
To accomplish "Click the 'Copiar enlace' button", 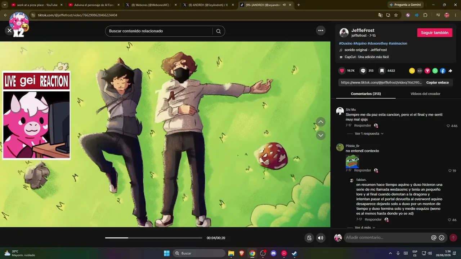I will (x=438, y=82).
